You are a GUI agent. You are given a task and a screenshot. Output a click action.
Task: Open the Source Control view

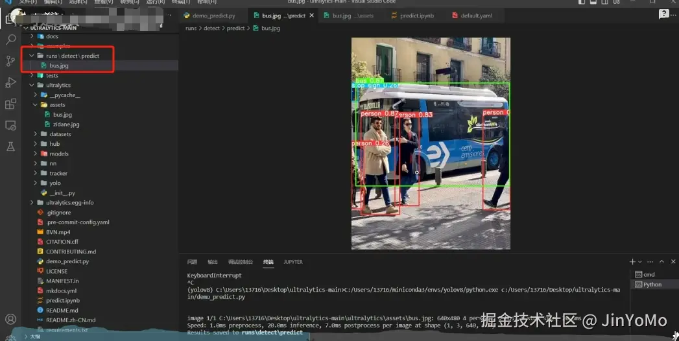(x=11, y=61)
